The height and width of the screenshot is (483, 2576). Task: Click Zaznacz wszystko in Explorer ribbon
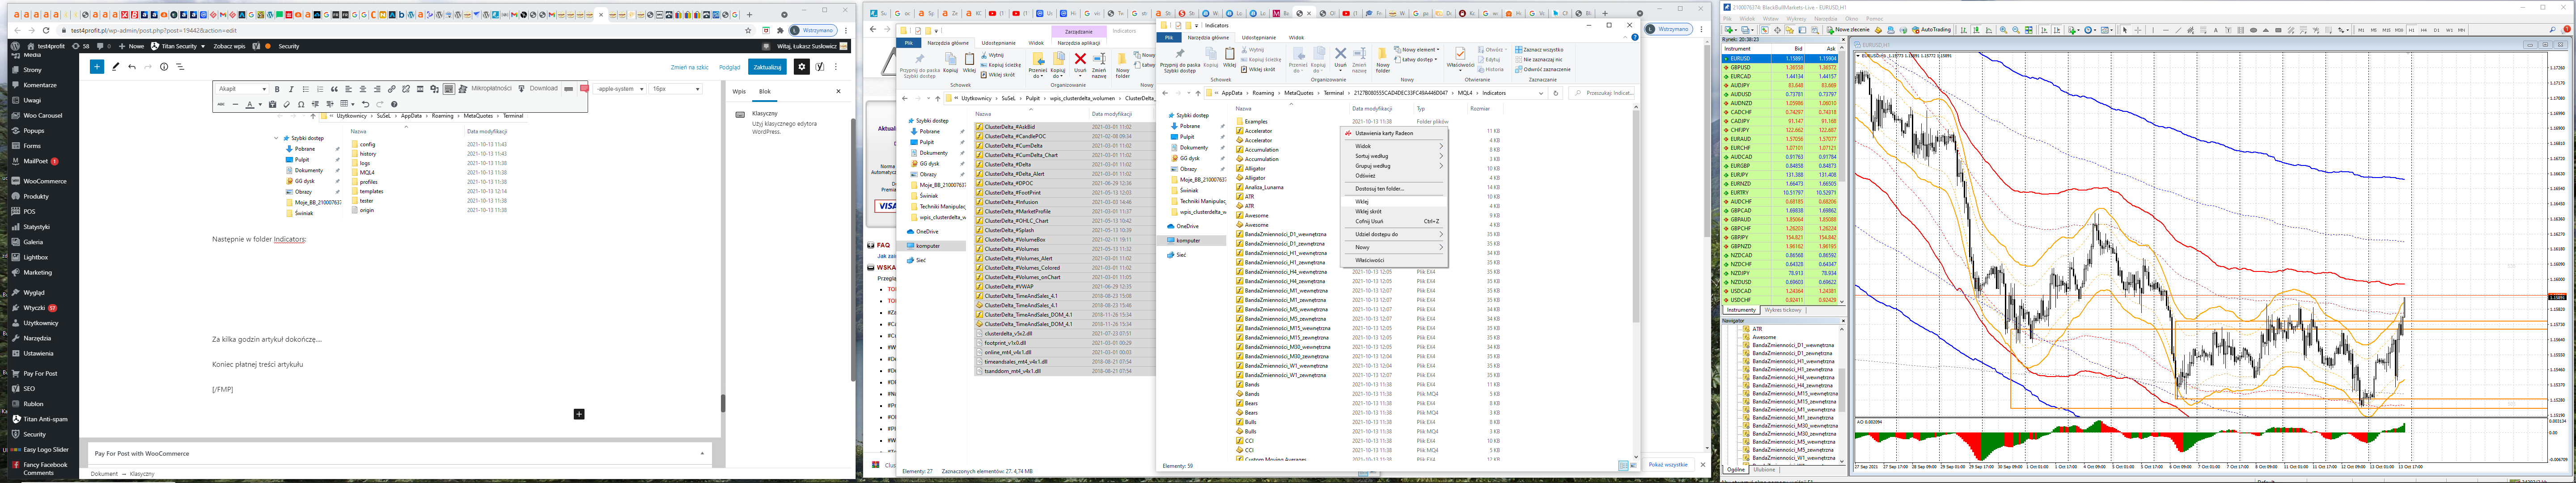coord(1540,50)
